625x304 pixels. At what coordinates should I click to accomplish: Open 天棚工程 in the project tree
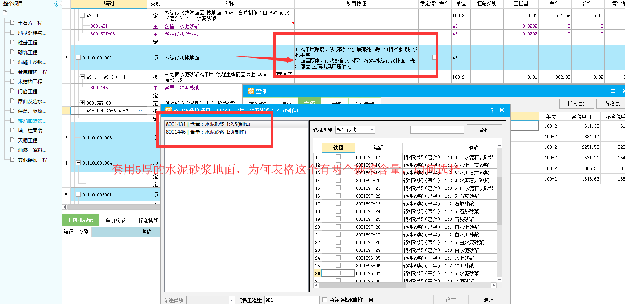[x=28, y=140]
